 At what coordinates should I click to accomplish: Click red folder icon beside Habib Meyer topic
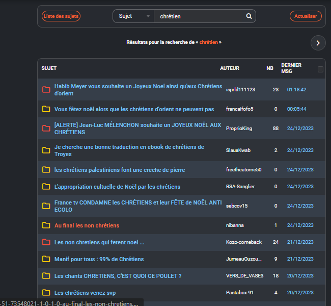46,90
